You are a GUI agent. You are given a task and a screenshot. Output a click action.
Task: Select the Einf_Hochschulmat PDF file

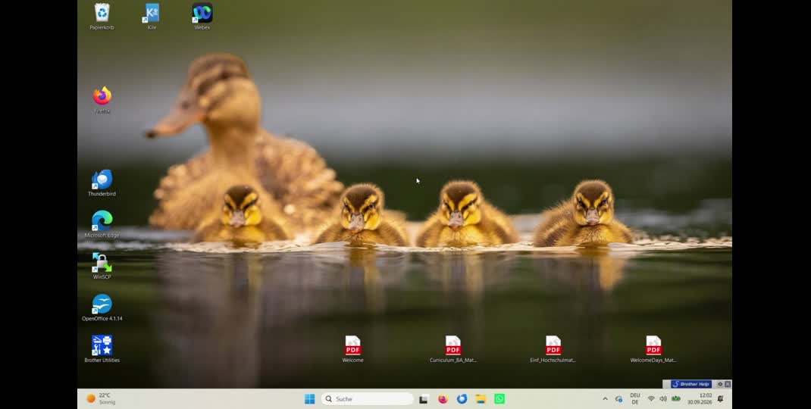pos(553,349)
